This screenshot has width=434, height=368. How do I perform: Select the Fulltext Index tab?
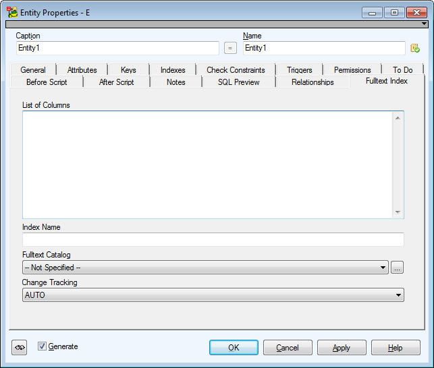pyautogui.click(x=387, y=81)
